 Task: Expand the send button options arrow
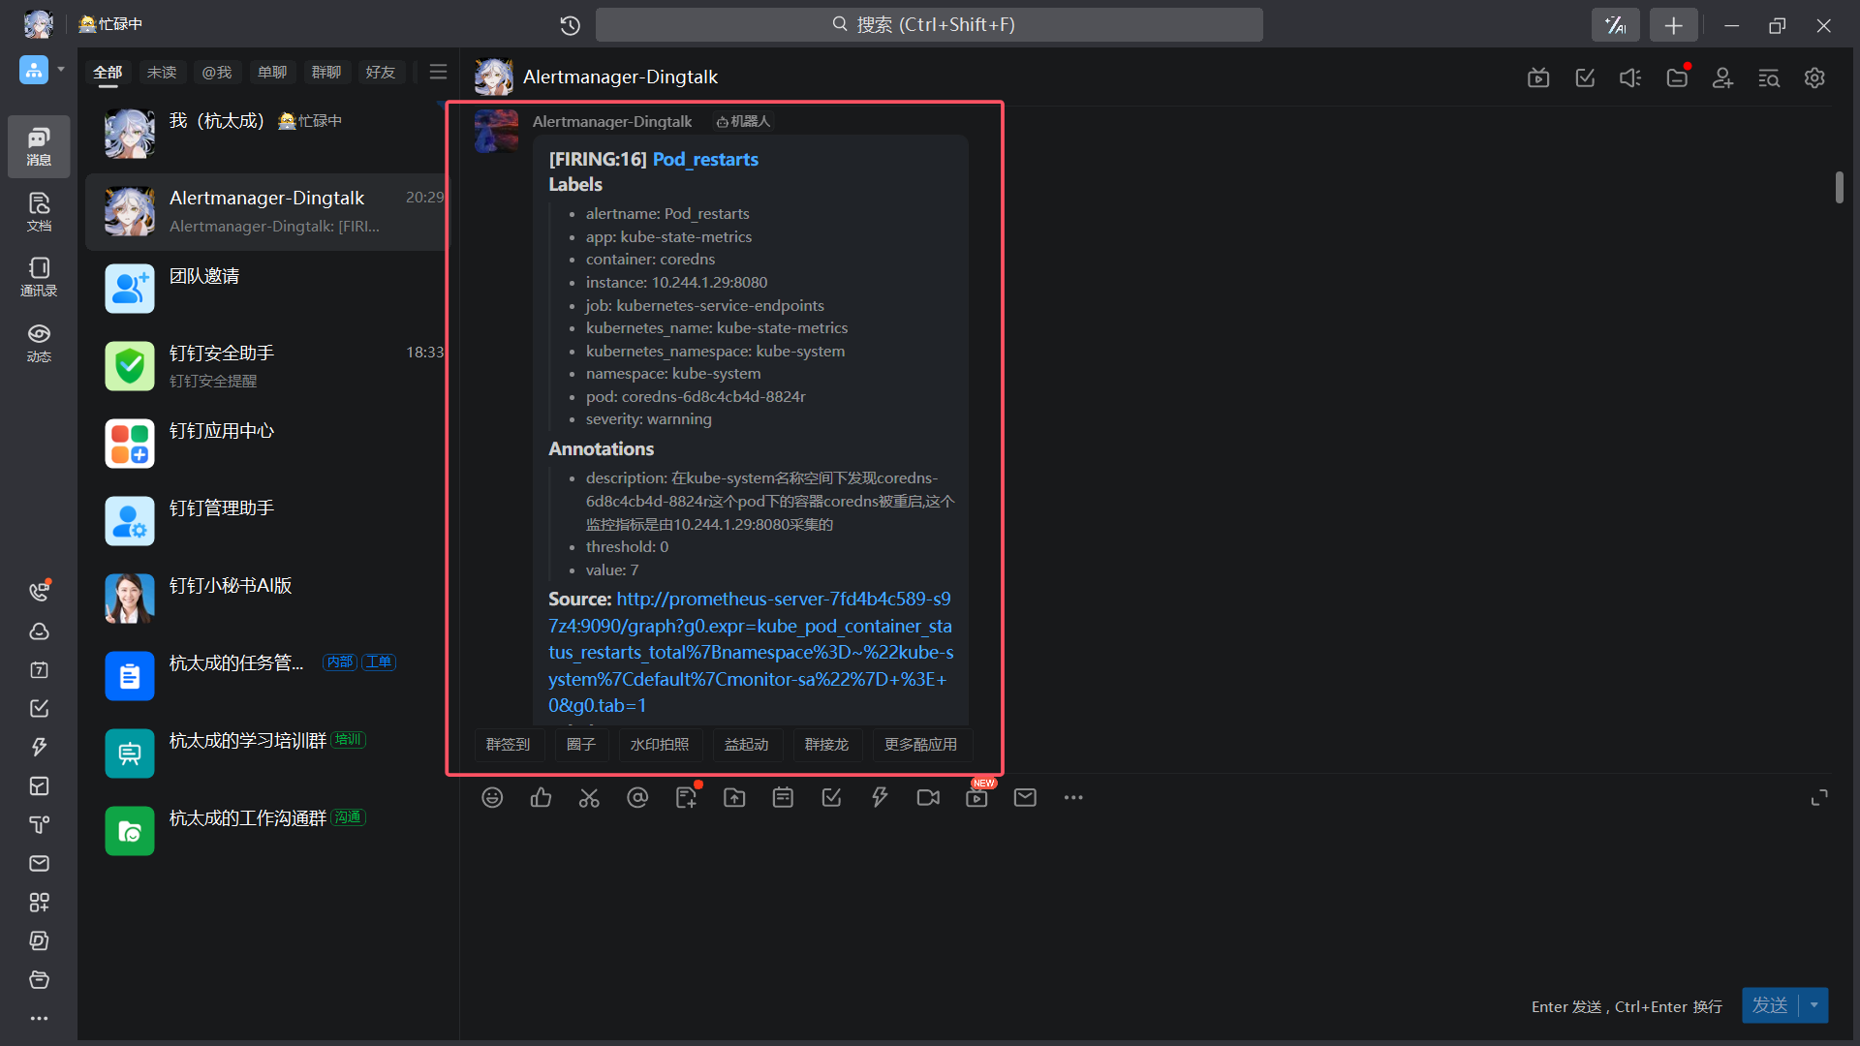[x=1814, y=1005]
